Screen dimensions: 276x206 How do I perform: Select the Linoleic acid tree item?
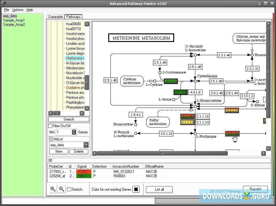tap(75, 44)
